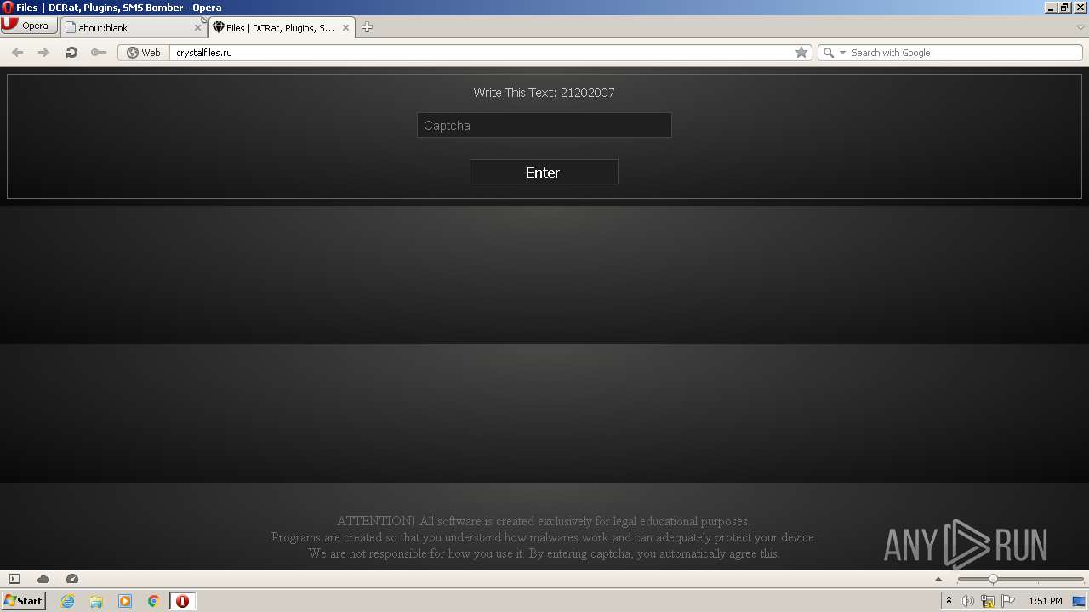
Task: Go back to previous page
Action: 17,53
